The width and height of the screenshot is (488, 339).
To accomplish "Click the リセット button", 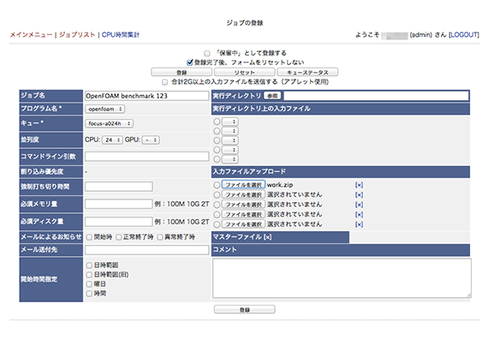I will tap(245, 72).
